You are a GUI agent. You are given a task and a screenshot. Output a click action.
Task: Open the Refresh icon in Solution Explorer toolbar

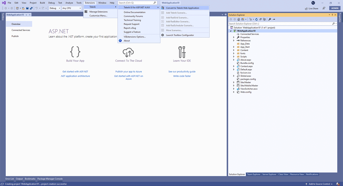coord(256,19)
